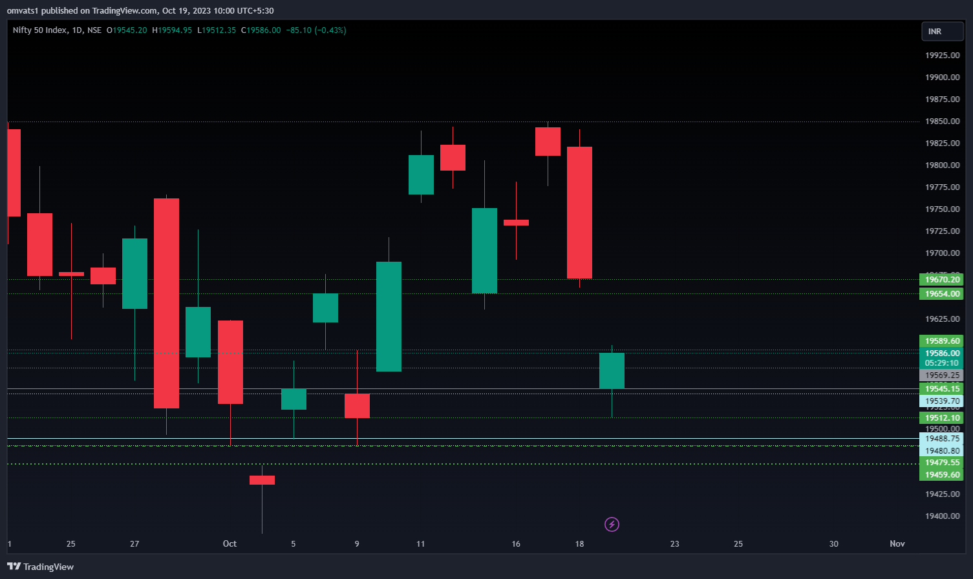Click the 23 date label on time axis

click(674, 543)
